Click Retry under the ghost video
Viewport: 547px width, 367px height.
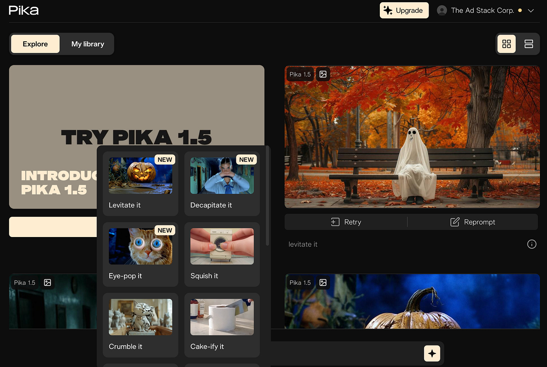(x=346, y=222)
